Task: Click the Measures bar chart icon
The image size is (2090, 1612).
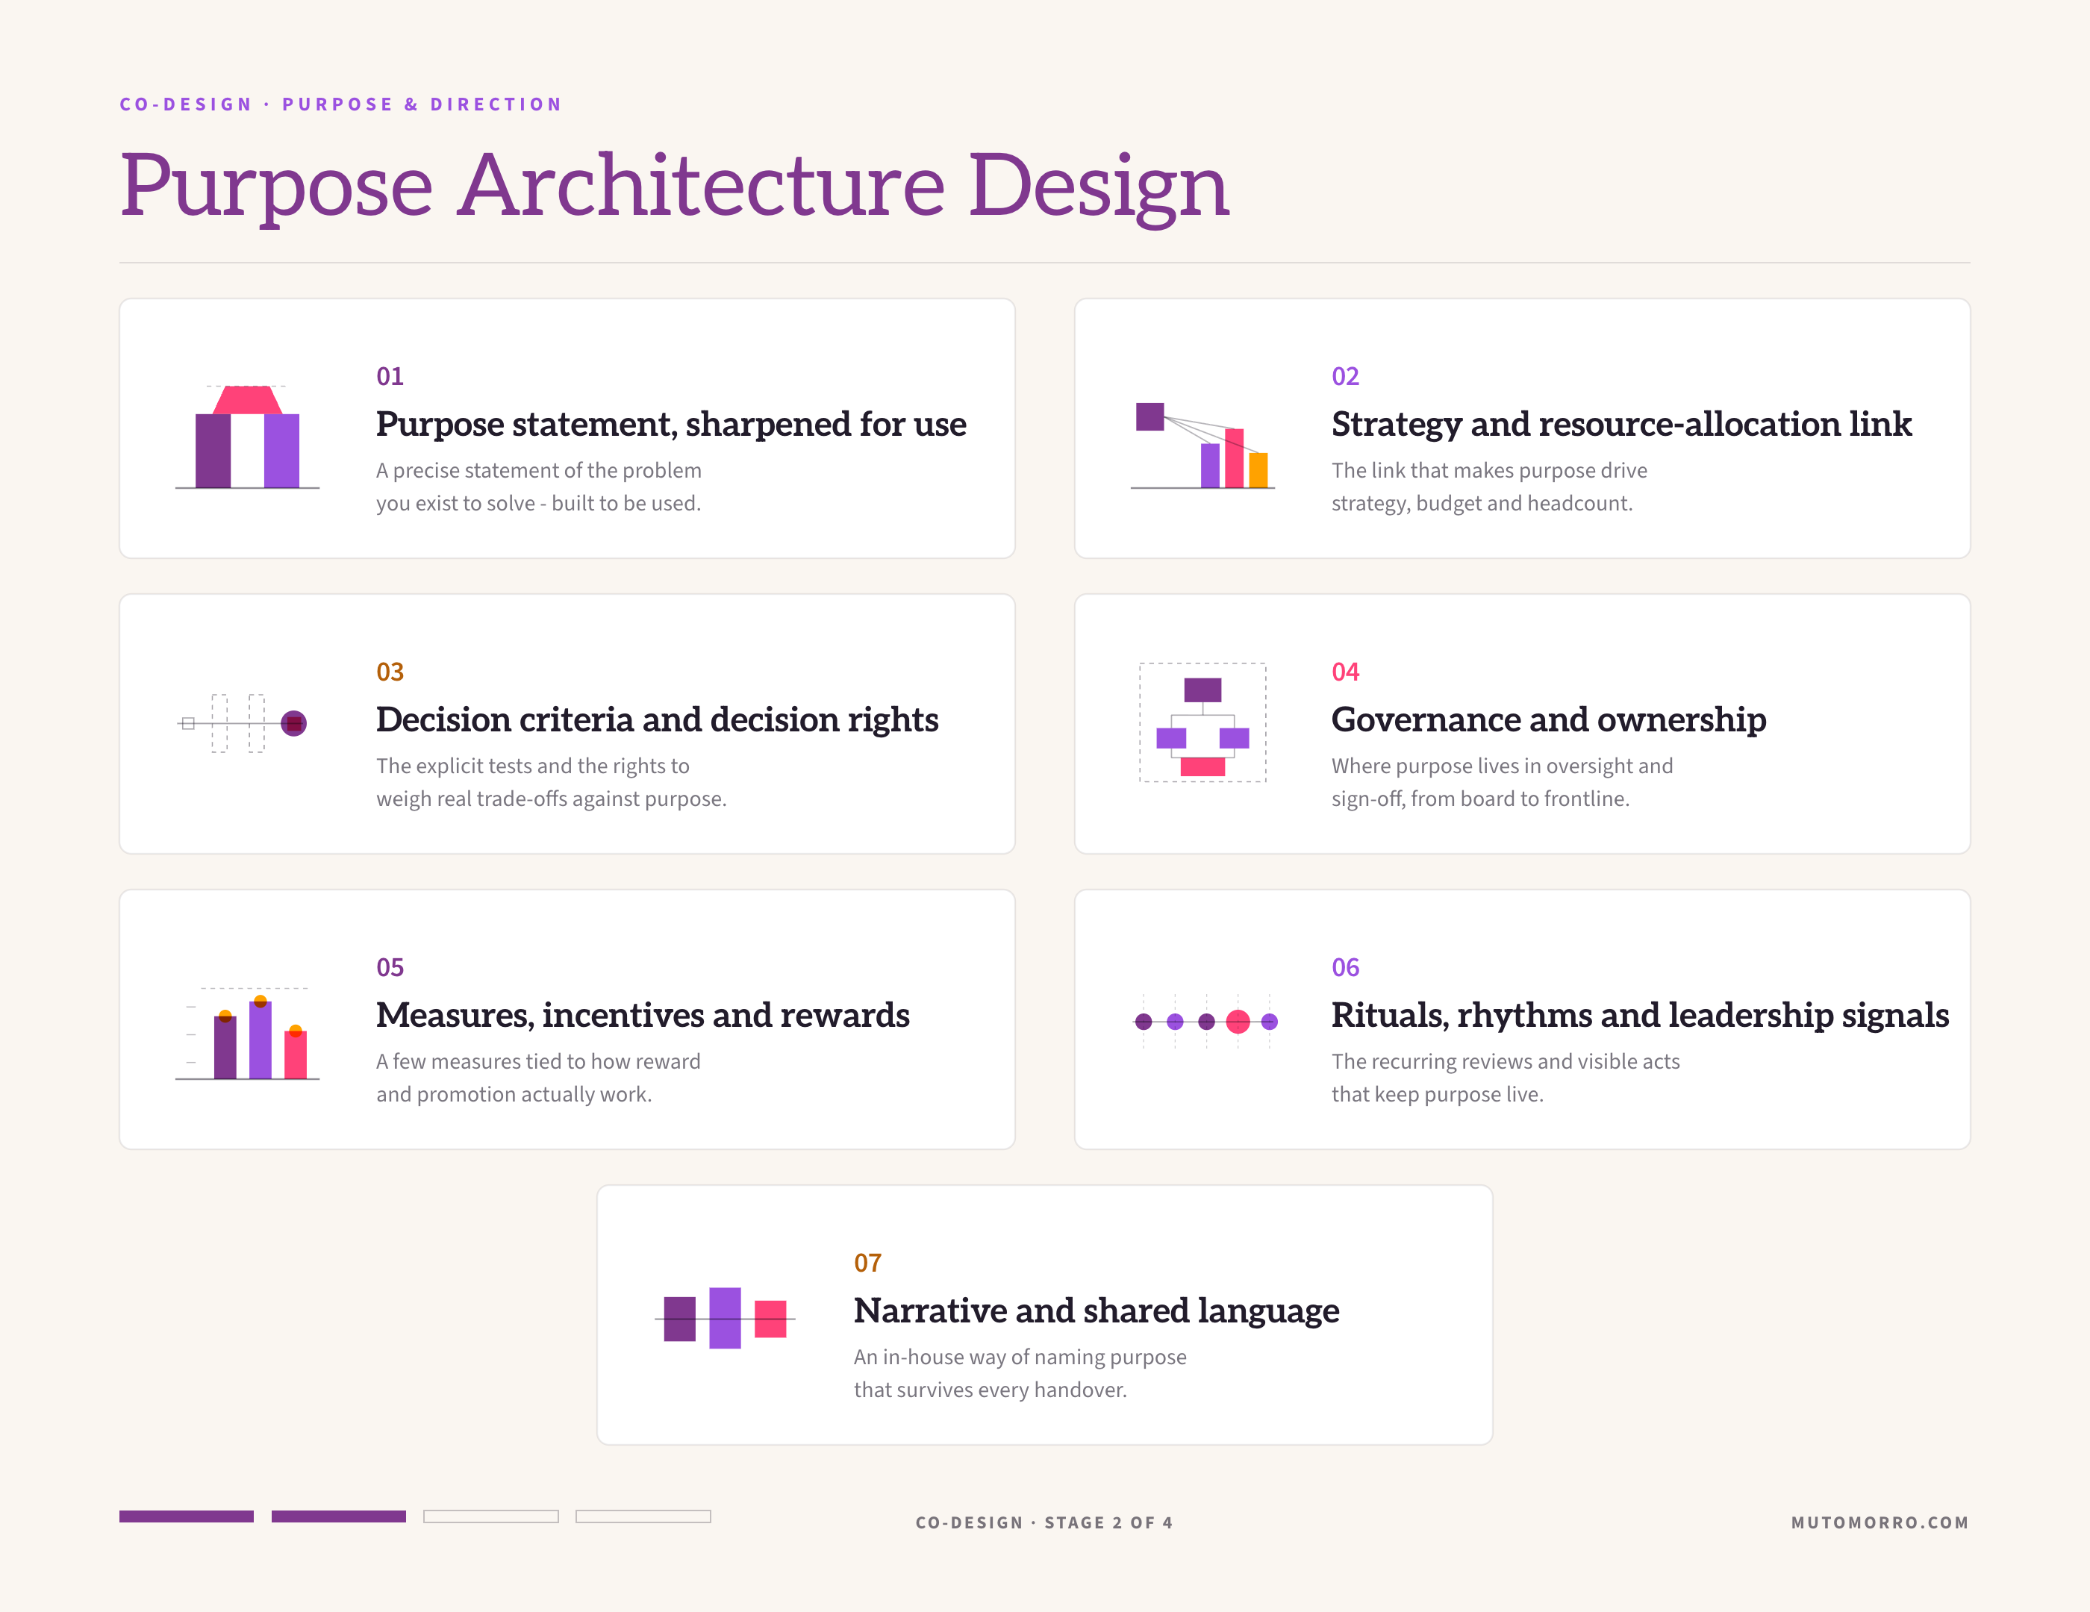Action: [247, 1033]
